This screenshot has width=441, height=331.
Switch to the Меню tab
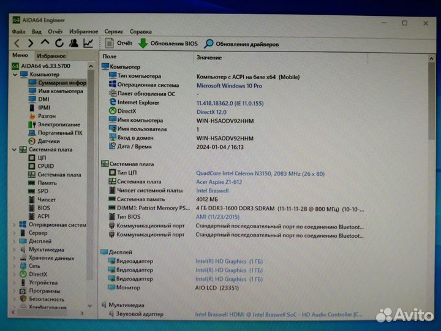pyautogui.click(x=20, y=55)
